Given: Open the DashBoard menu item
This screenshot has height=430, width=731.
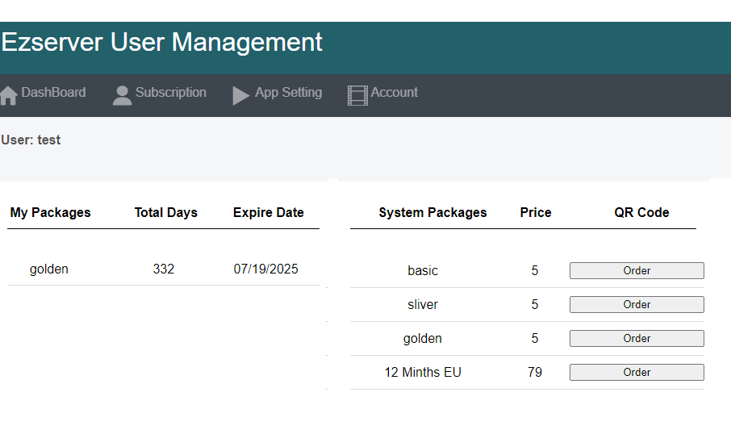Looking at the screenshot, I should click(53, 92).
